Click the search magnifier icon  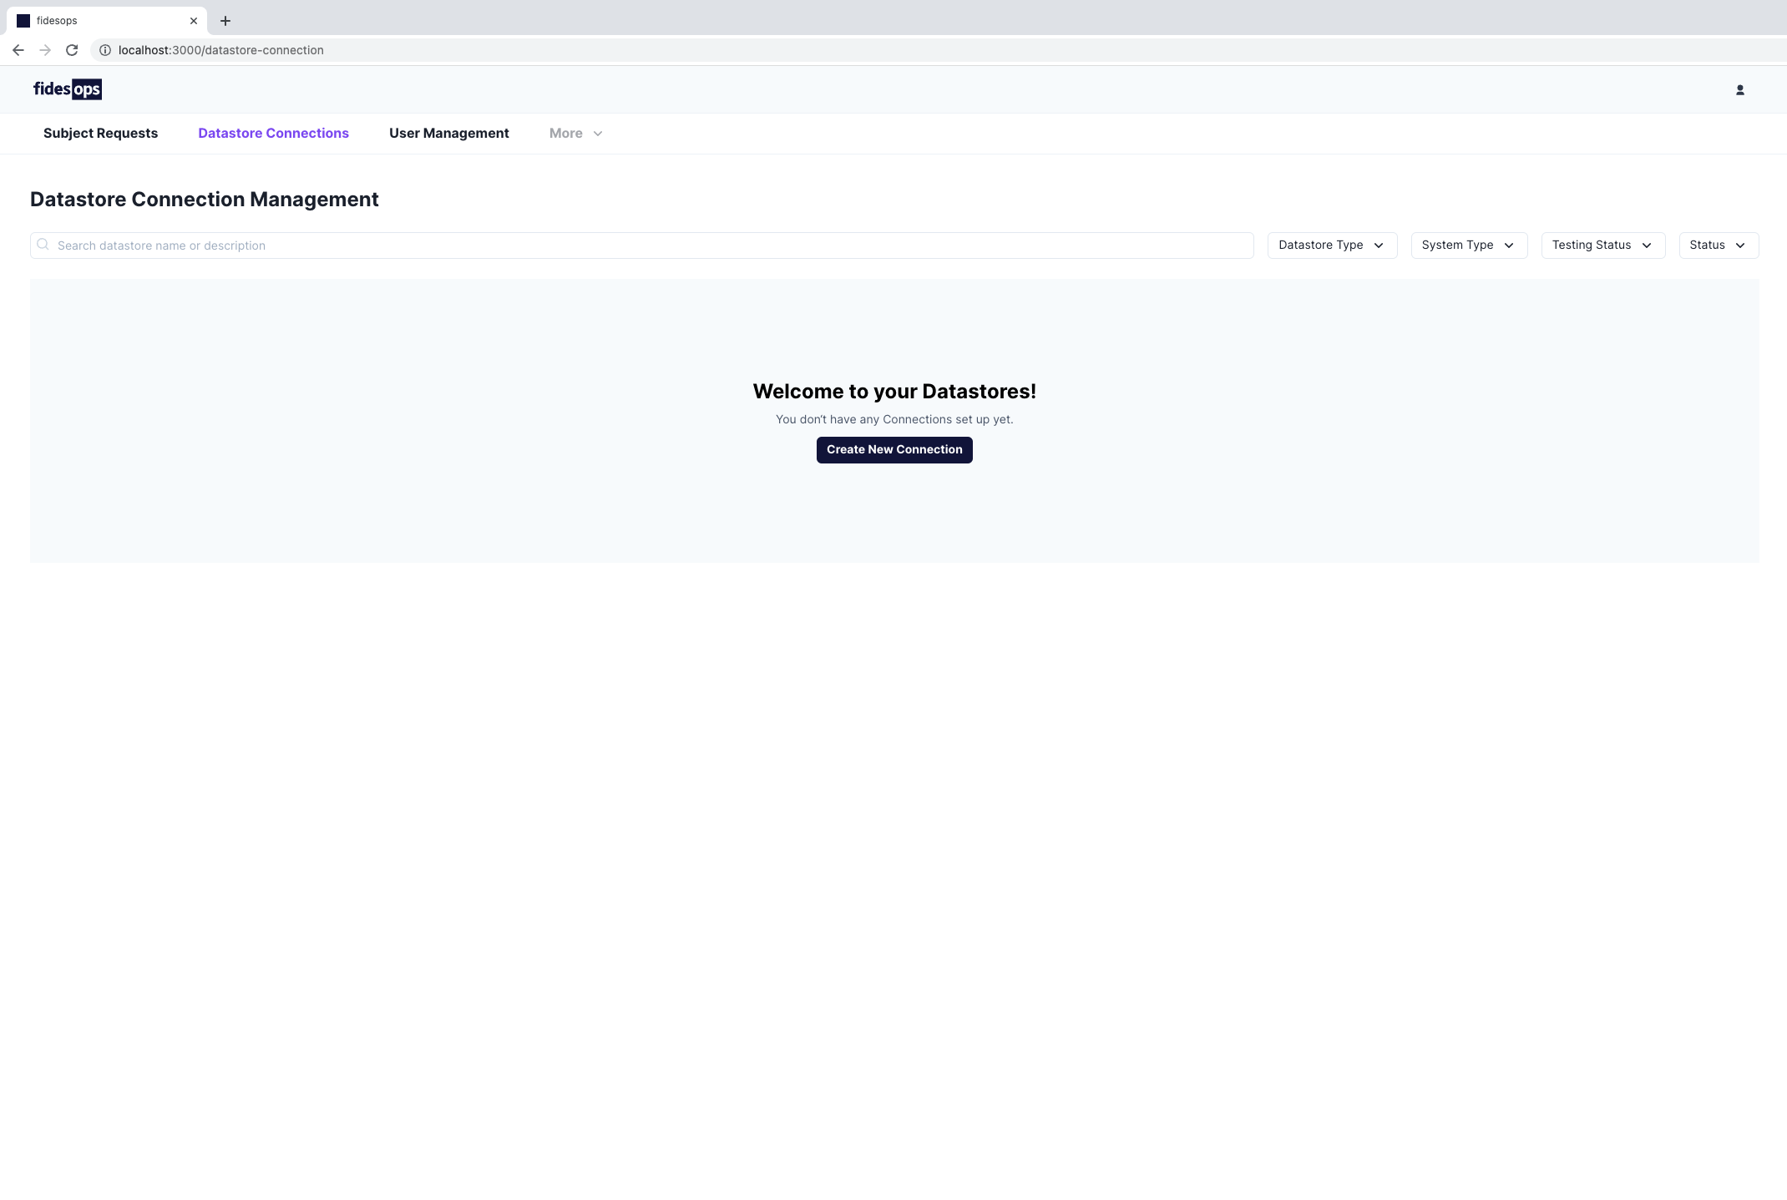pos(43,245)
